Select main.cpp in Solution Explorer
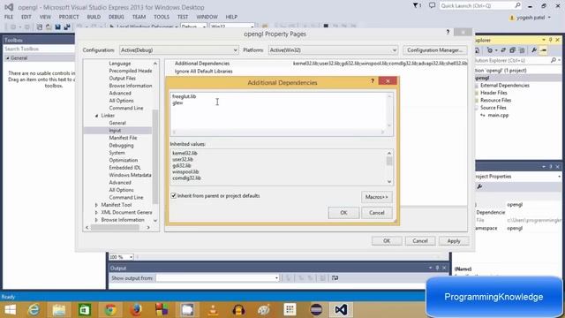The height and width of the screenshot is (318, 565). (x=498, y=116)
